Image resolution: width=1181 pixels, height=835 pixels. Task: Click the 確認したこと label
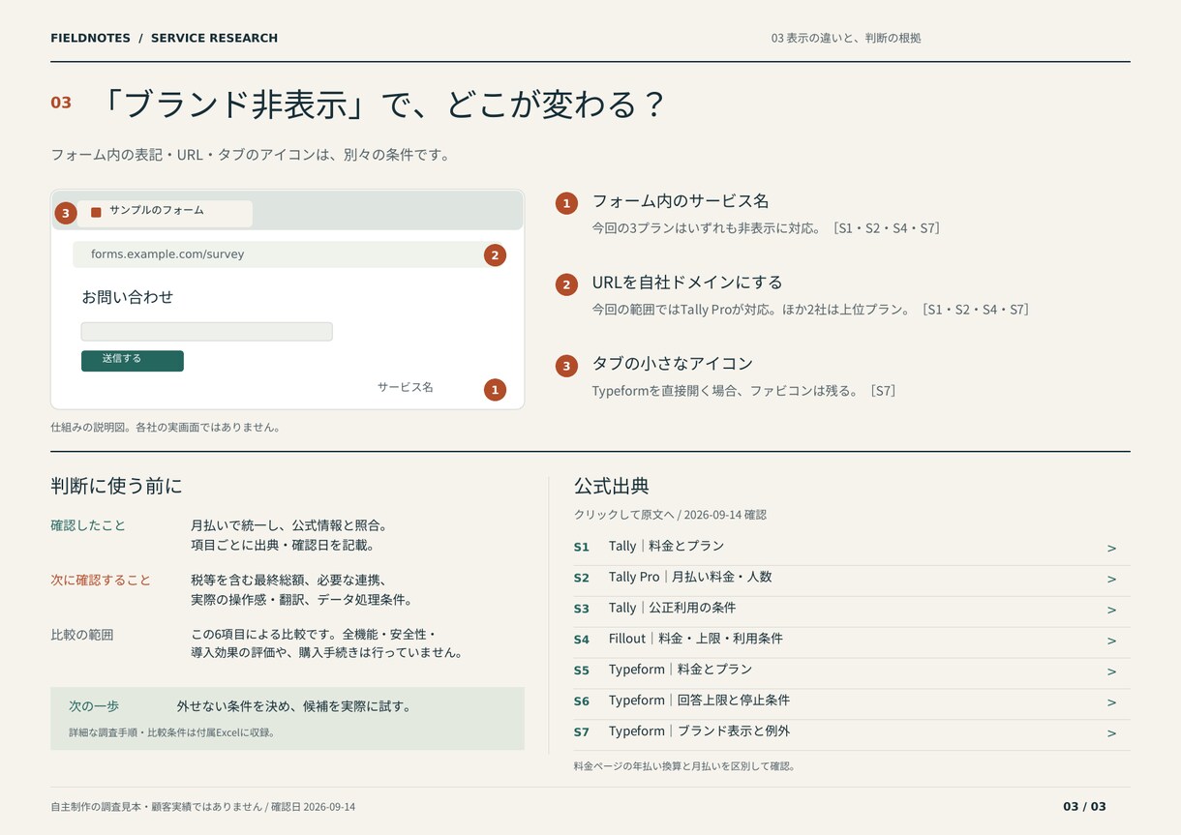[x=88, y=525]
